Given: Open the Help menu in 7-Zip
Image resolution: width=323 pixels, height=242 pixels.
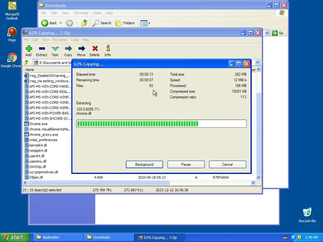Looking at the screenshot, I should tap(85, 40).
